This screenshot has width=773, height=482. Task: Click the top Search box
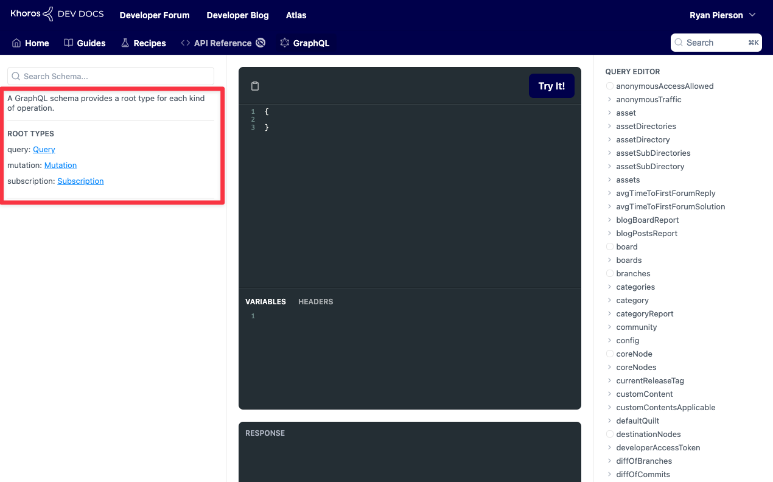tap(716, 43)
